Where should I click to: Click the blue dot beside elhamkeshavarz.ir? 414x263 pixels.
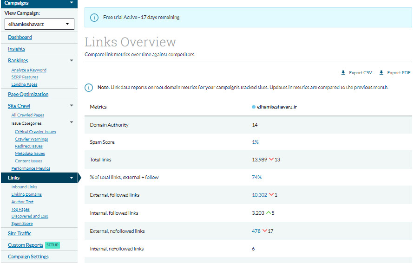(254, 107)
